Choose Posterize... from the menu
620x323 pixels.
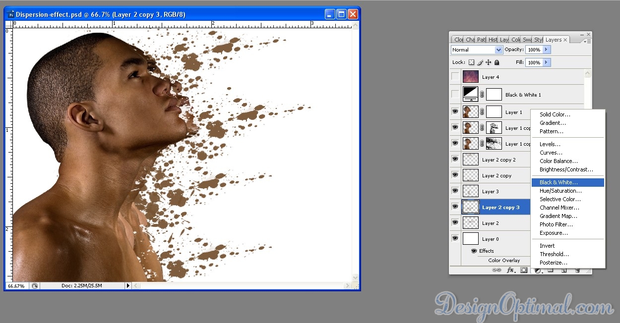pyautogui.click(x=568, y=263)
